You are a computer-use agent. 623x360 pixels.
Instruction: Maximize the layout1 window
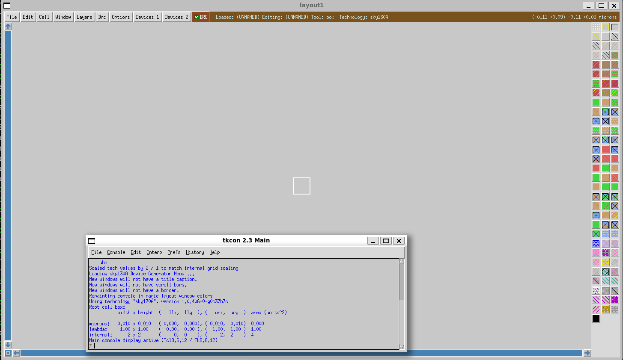pyautogui.click(x=601, y=6)
